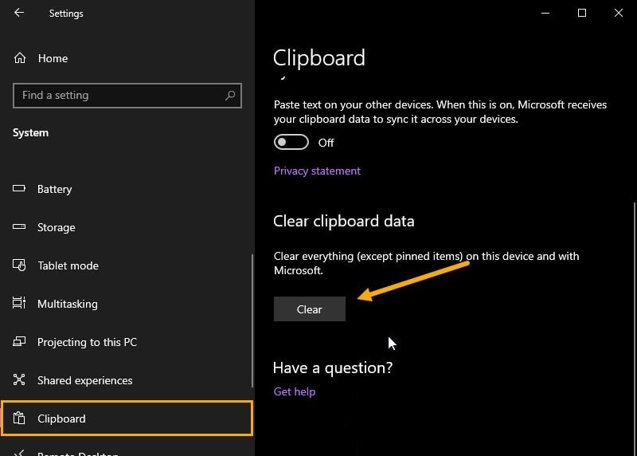Clear clipboard data with Clear button

[x=310, y=309]
